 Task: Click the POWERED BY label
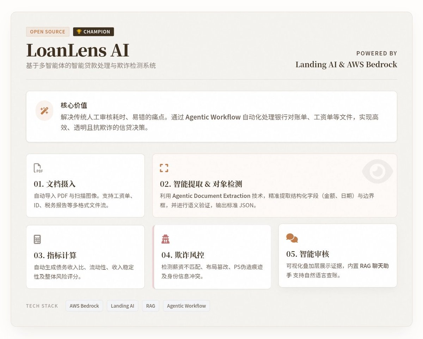pos(377,54)
